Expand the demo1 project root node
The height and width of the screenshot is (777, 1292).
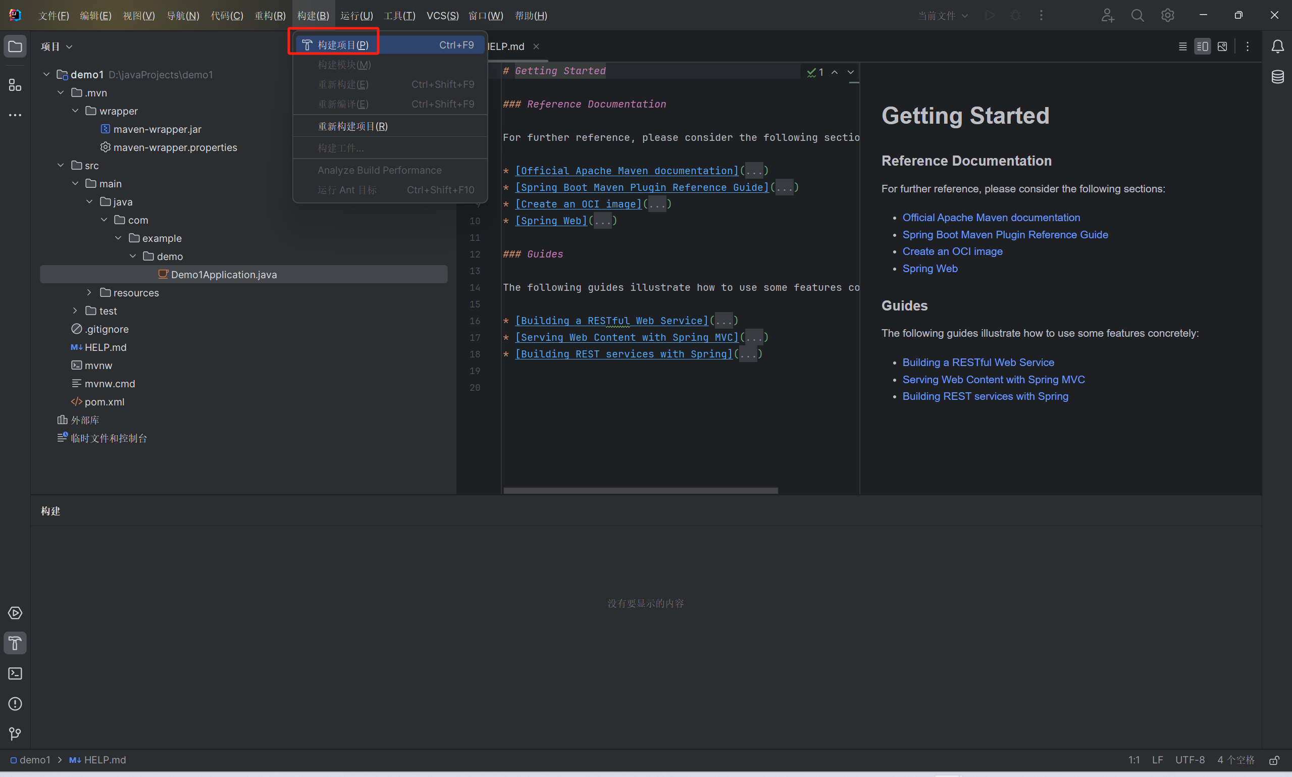tap(49, 74)
